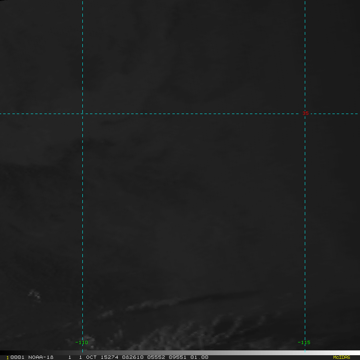Click the 15274 Julian date value
Viewport: 360px width, 360px height.
click(x=109, y=357)
